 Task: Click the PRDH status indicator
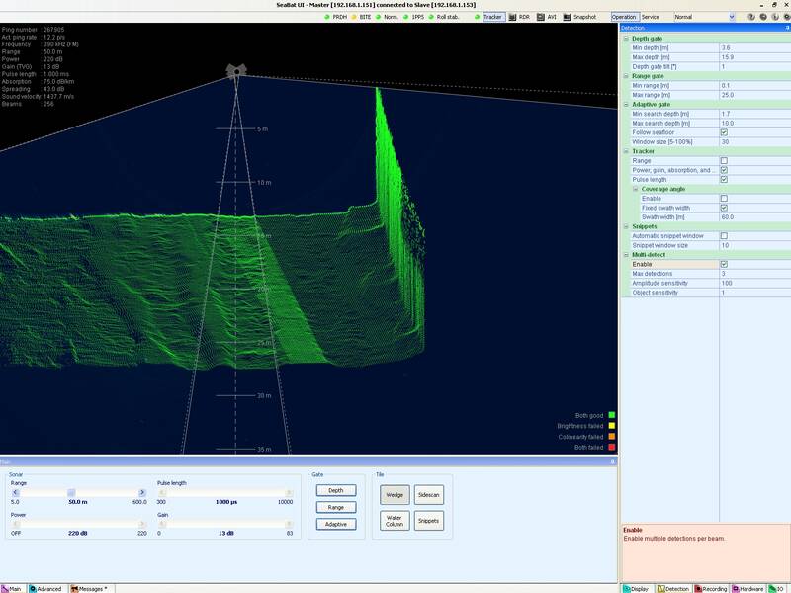point(335,17)
